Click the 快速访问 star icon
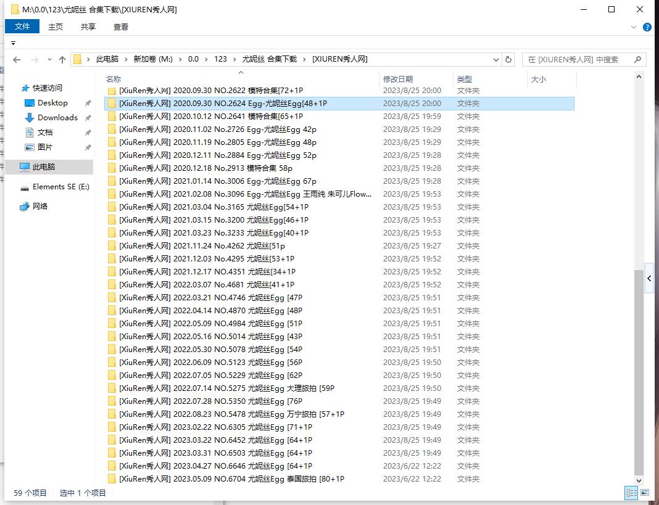 [x=25, y=88]
